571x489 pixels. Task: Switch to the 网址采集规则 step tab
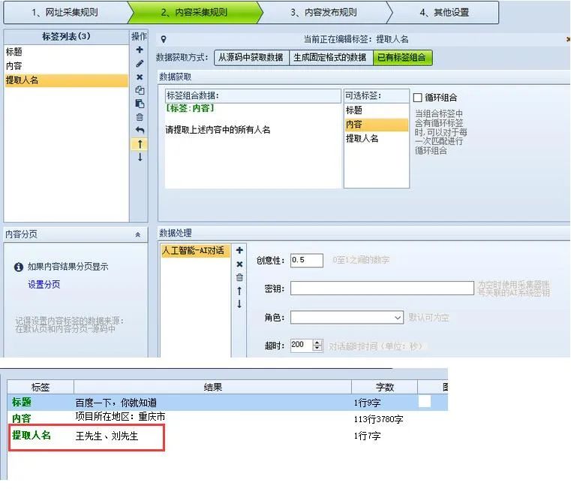pyautogui.click(x=65, y=13)
